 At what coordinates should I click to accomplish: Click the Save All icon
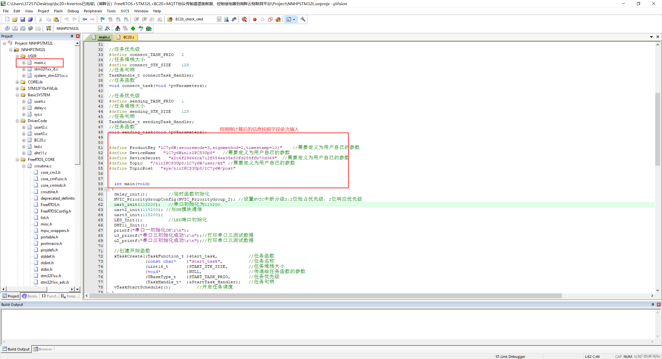point(31,19)
